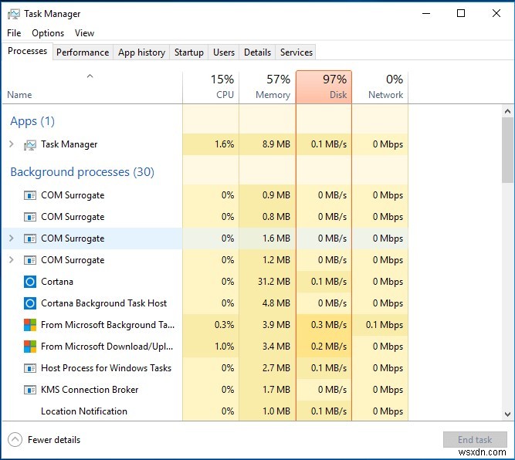Expand the Task Manager app row
The height and width of the screenshot is (460, 515).
(12, 144)
